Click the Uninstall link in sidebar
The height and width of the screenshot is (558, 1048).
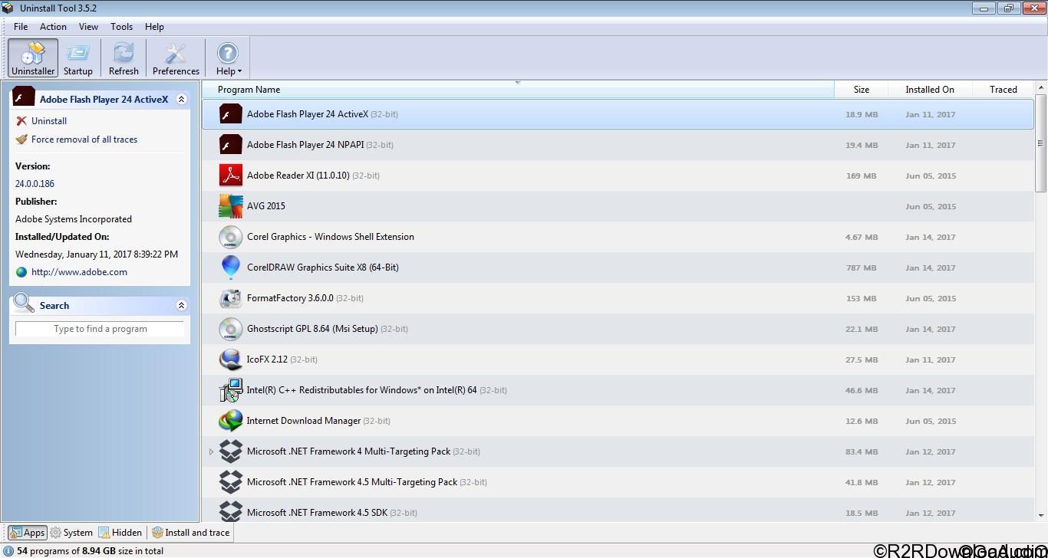click(x=49, y=121)
